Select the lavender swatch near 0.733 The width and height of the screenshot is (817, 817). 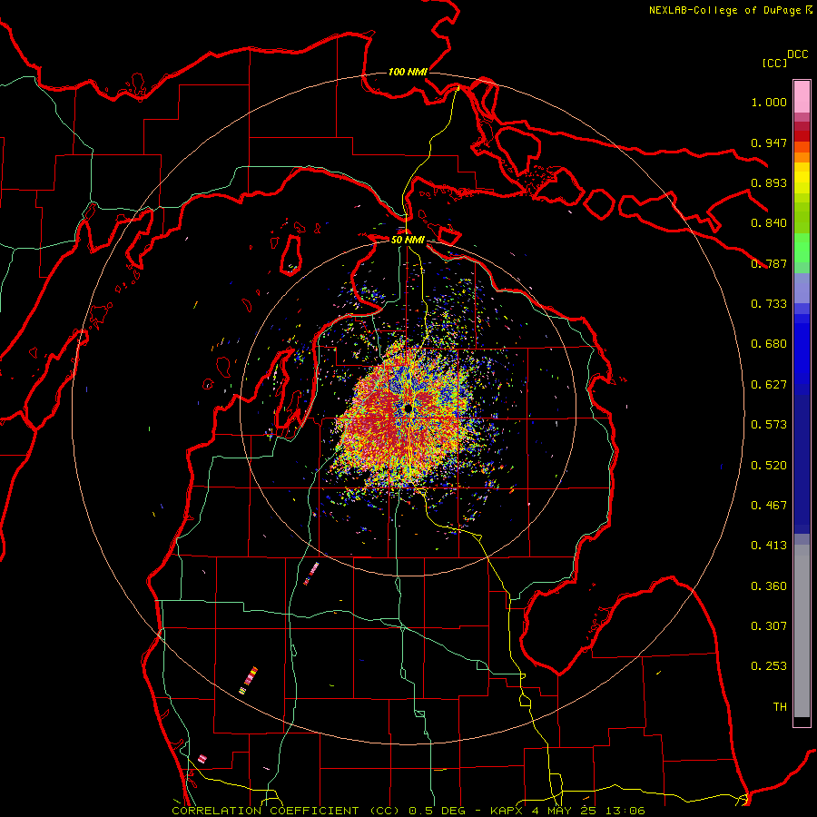click(x=802, y=289)
